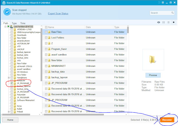Click the MINIMARKET folder icon
This screenshot has width=178, height=126.
coord(49,66)
